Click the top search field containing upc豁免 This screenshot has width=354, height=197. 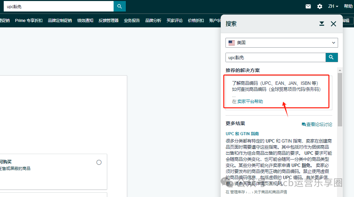(x=59, y=6)
